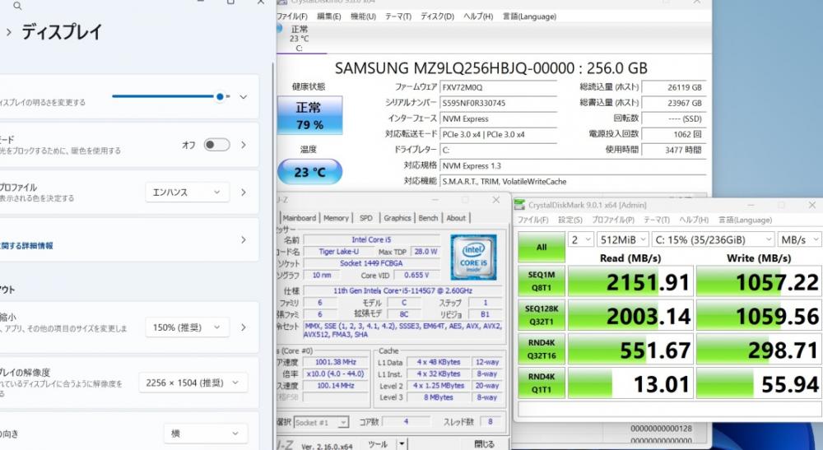The height and width of the screenshot is (450, 823).
Task: Open CPU-Z ツール dropdown arrow
Action: (x=402, y=443)
